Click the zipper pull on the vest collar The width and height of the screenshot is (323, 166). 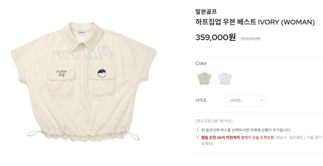click(82, 45)
